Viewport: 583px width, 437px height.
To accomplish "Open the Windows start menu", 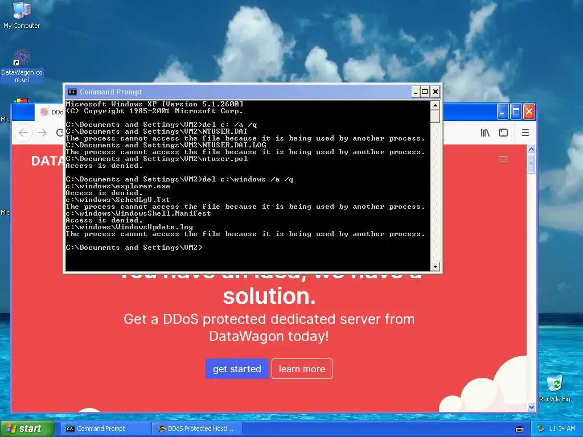I will [27, 428].
